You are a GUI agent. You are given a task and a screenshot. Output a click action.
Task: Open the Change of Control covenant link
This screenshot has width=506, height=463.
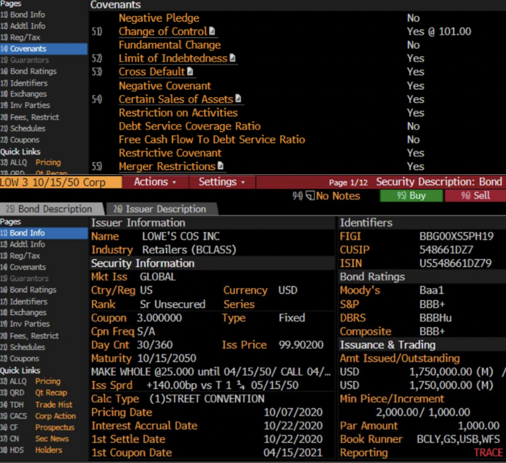coord(163,31)
